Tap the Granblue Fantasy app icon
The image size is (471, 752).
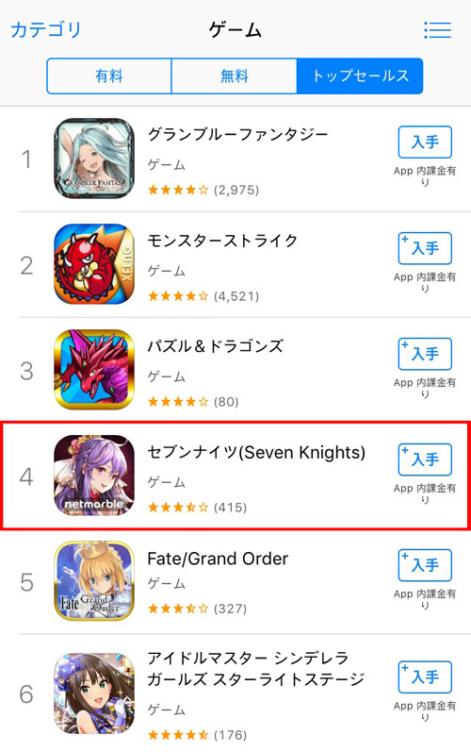tap(94, 159)
